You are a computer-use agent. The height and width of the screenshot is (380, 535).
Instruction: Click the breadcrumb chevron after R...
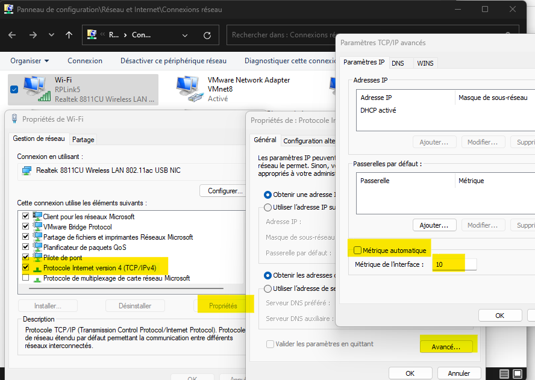[x=125, y=35]
